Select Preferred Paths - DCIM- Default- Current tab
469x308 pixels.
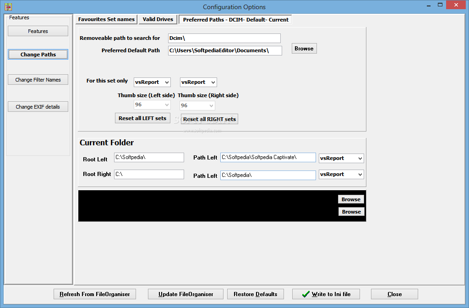pyautogui.click(x=236, y=19)
